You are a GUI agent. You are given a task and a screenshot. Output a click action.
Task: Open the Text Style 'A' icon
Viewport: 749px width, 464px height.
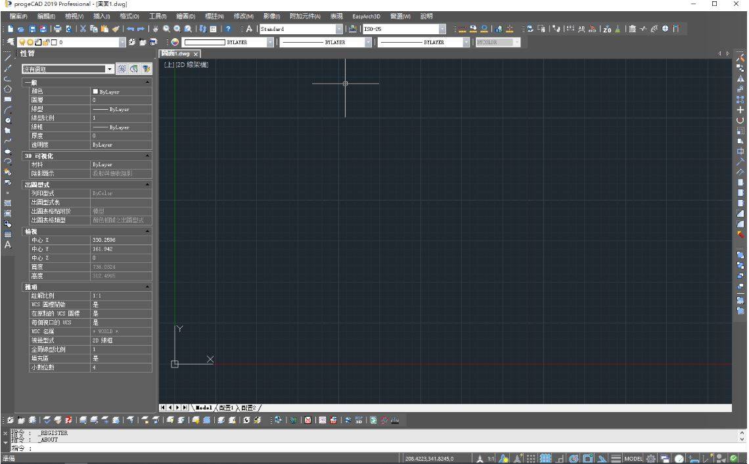(x=250, y=29)
